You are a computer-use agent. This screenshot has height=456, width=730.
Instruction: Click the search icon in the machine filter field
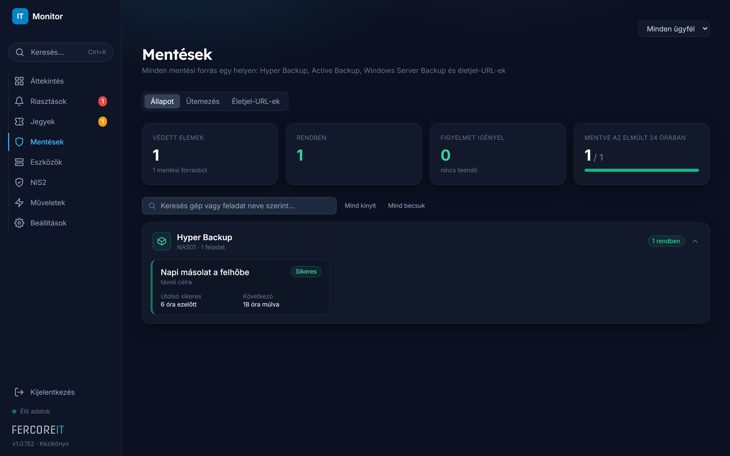pyautogui.click(x=152, y=206)
